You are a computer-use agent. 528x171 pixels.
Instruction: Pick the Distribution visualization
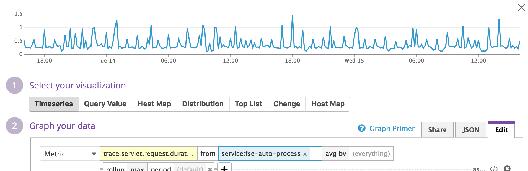coord(203,104)
